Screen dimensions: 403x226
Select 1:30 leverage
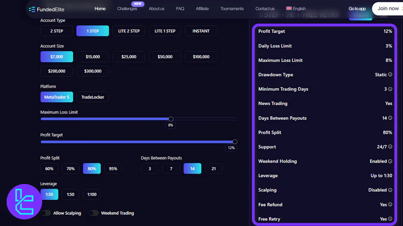[49, 194]
